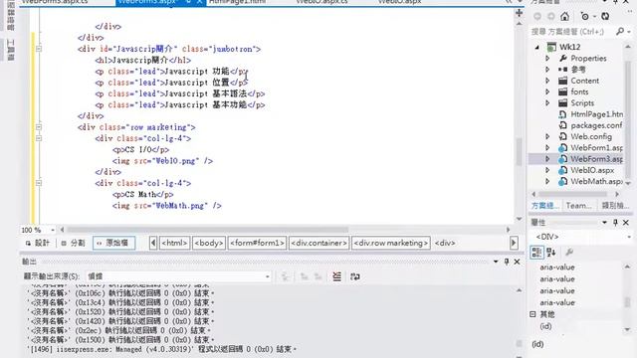This screenshot has height=358, width=637.
Task: Click the Home icon in Solution Explorer toolbar
Action: (x=564, y=16)
